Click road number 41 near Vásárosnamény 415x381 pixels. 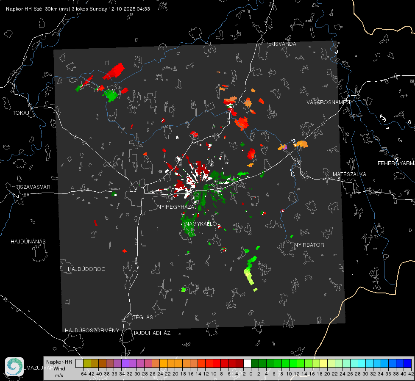pyautogui.click(x=323, y=123)
